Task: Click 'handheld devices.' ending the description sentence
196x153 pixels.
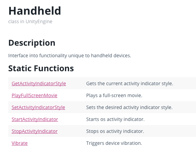Action: (111, 56)
